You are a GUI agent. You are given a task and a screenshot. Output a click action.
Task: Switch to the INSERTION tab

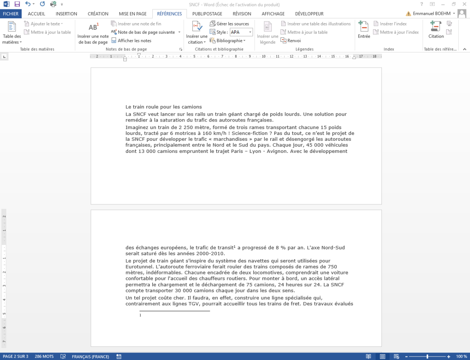point(66,14)
